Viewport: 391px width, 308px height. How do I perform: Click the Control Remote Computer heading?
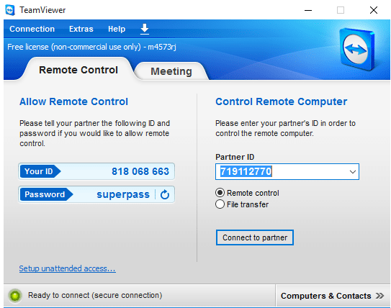pos(281,101)
